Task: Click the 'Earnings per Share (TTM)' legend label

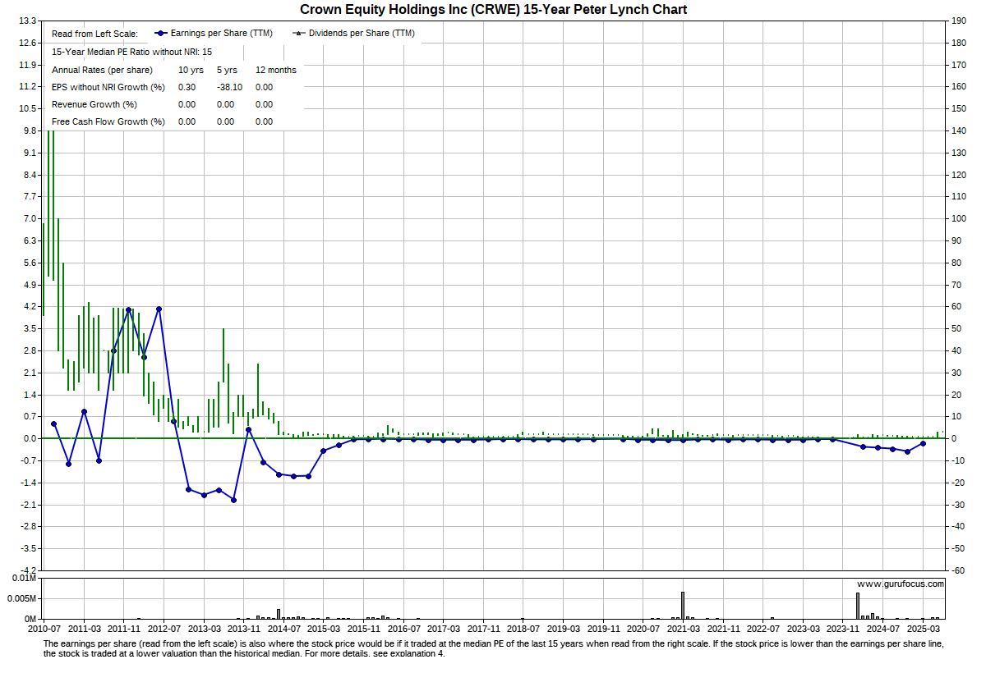Action: (x=221, y=34)
